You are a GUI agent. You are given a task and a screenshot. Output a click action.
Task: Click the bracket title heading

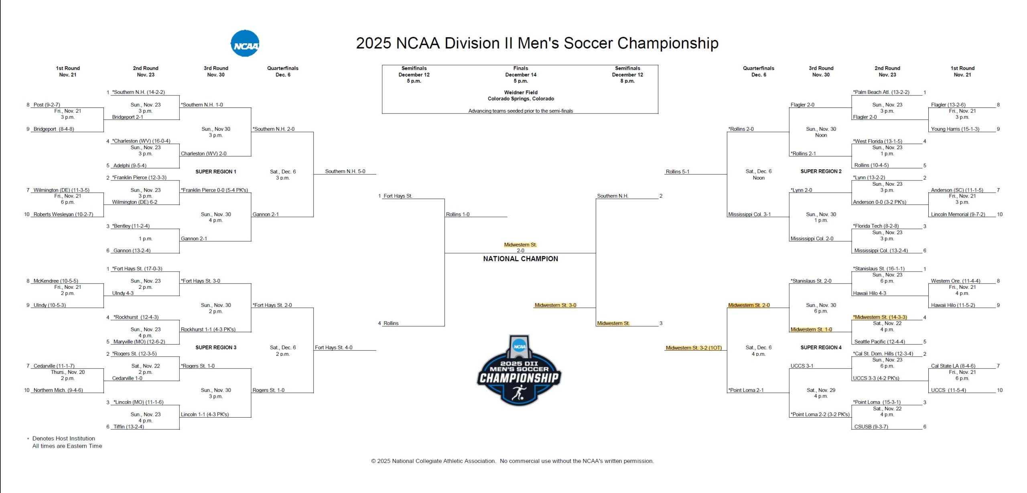point(537,43)
